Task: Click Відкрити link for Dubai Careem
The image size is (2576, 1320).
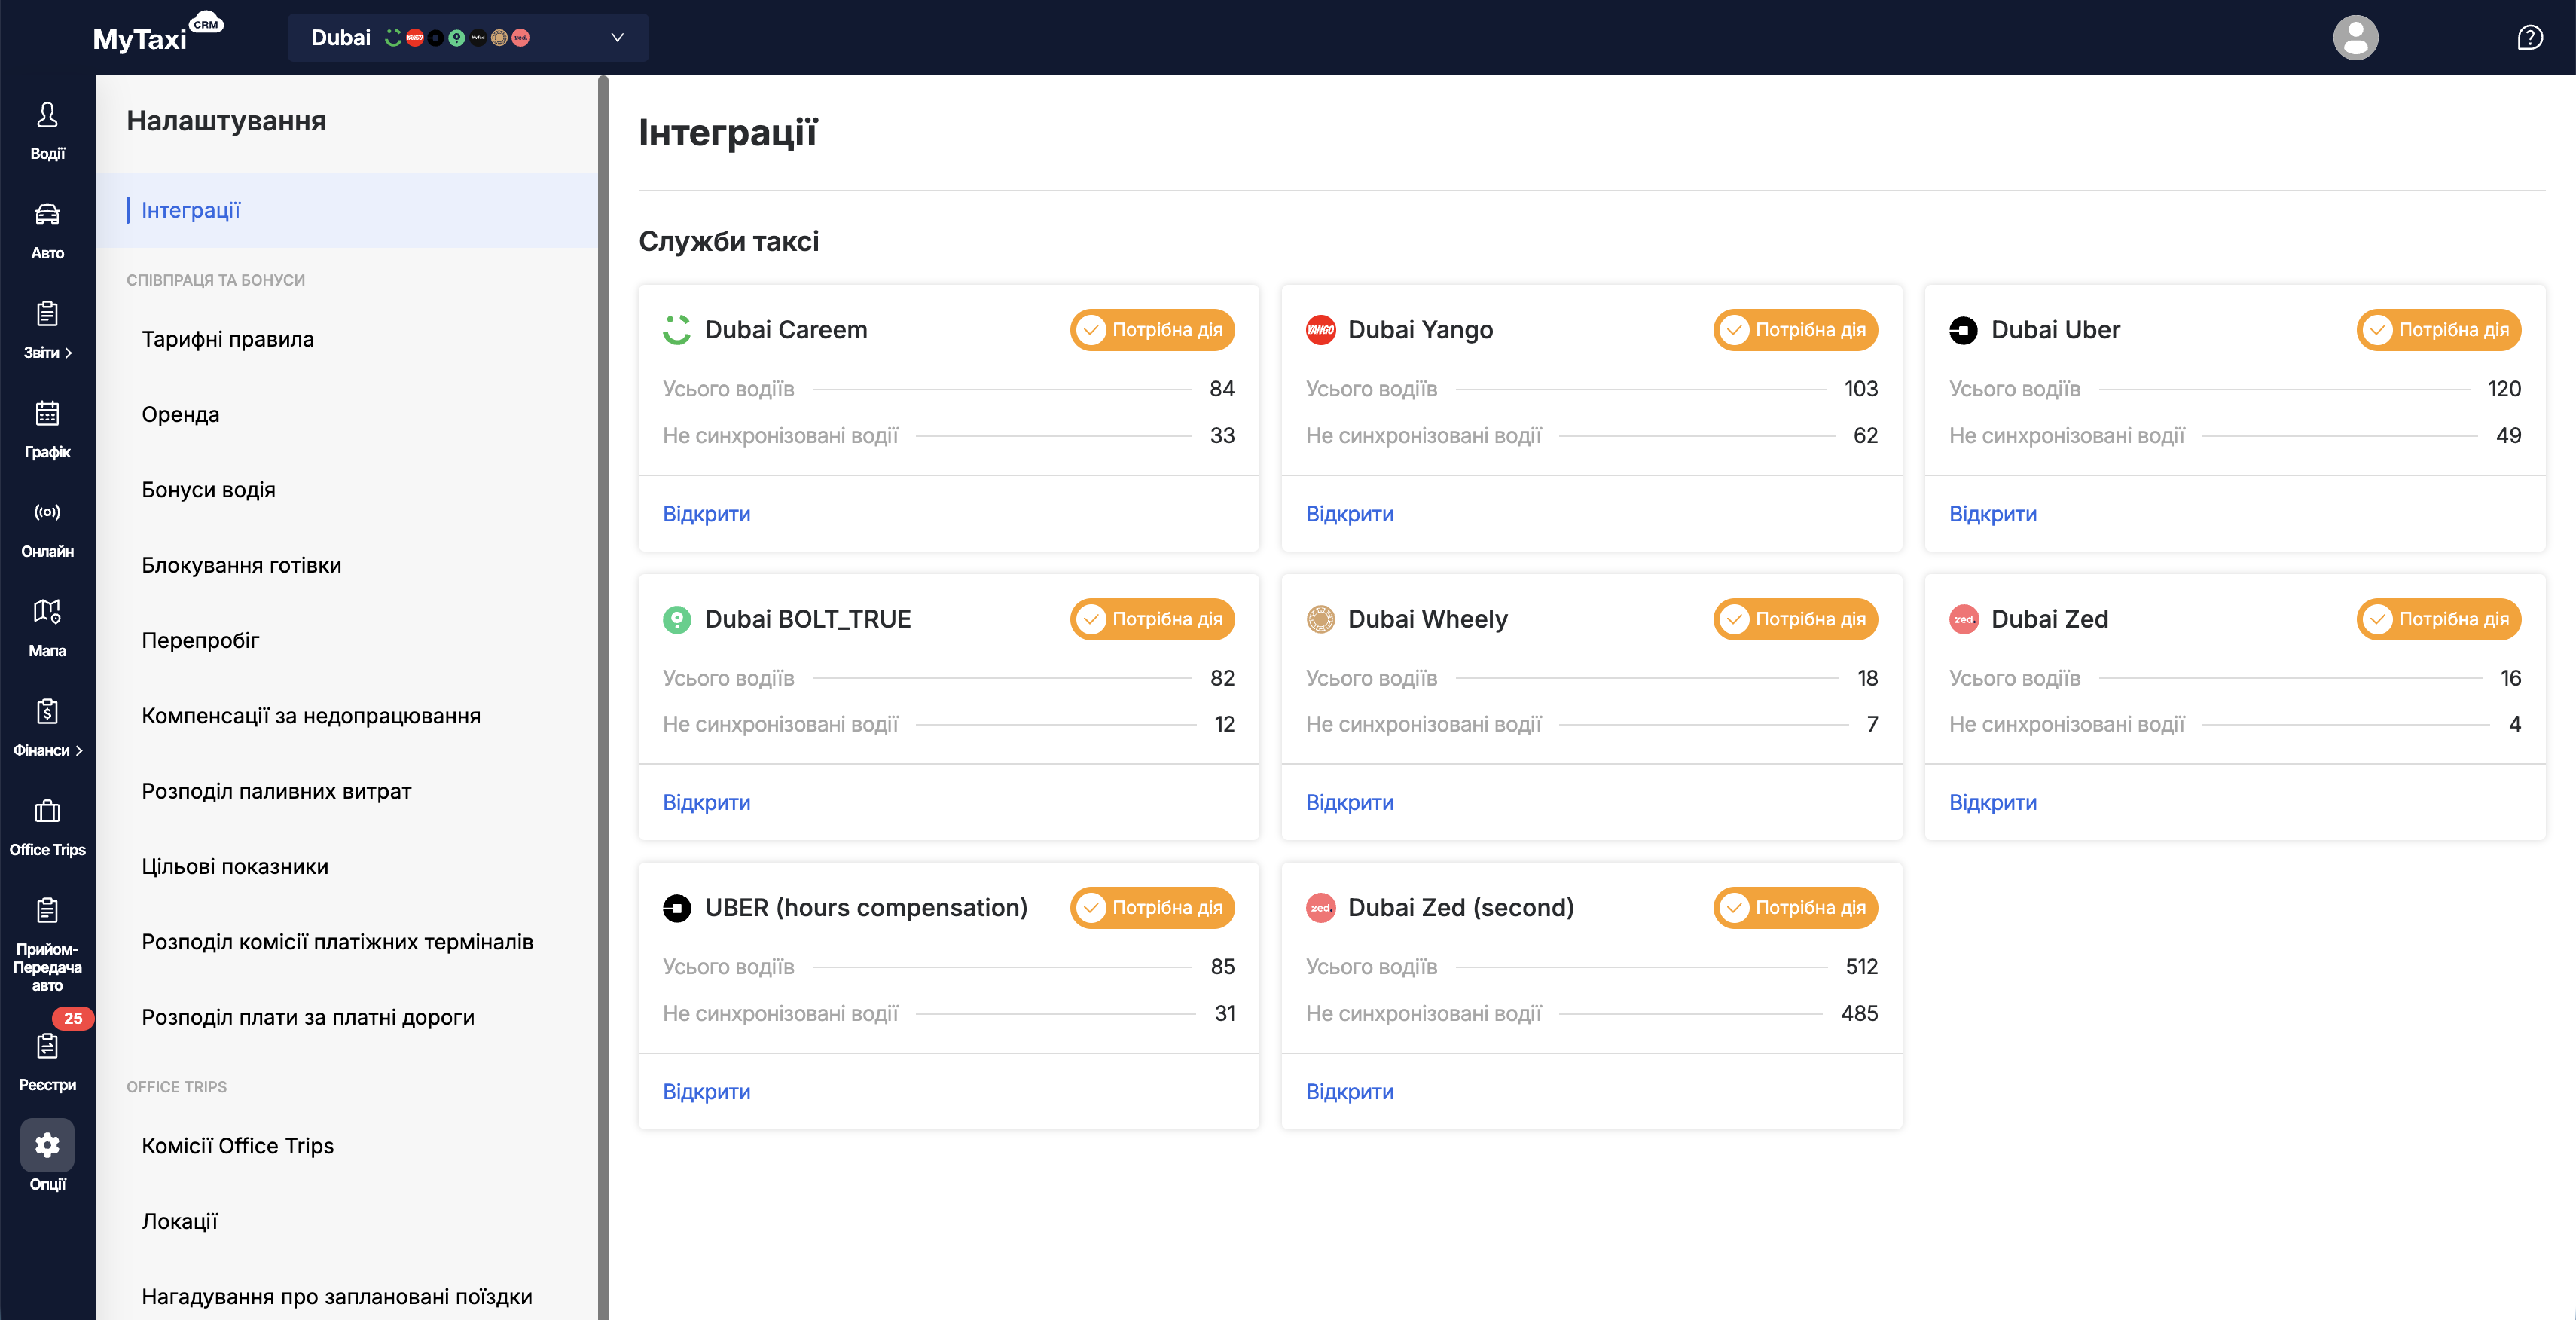Action: [x=706, y=514]
